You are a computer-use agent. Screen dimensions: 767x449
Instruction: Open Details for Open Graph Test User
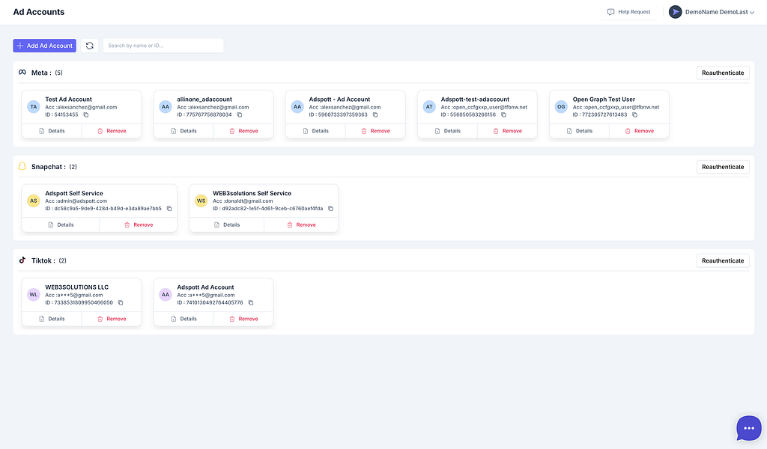tap(580, 131)
